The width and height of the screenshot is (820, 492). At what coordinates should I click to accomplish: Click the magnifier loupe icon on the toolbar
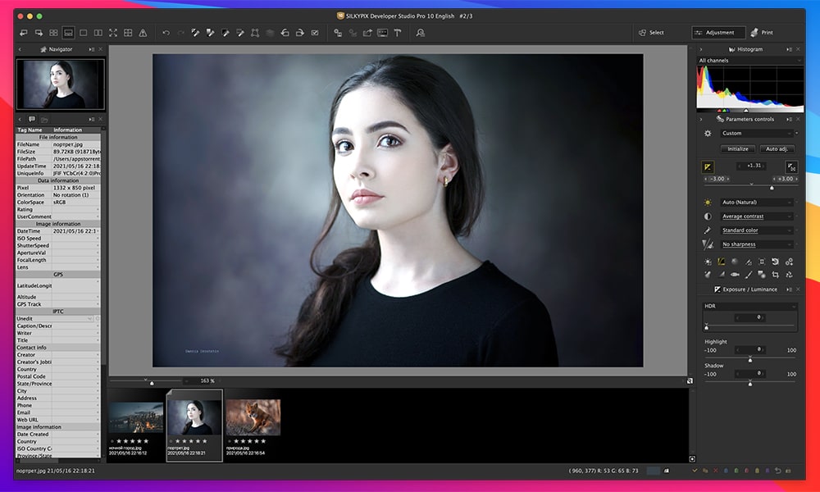tap(421, 33)
